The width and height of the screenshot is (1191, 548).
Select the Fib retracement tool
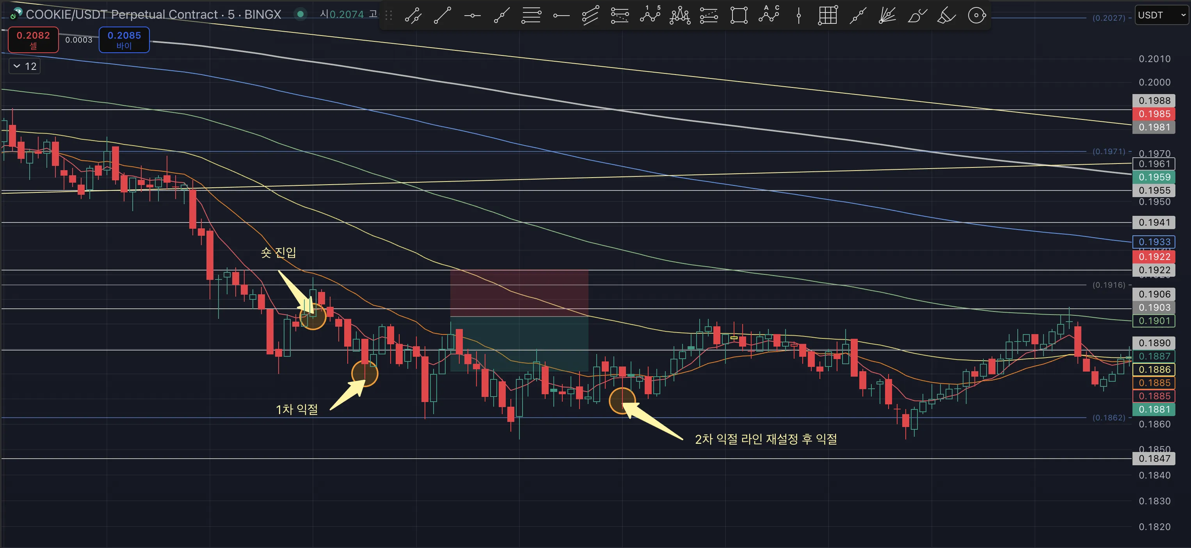point(531,15)
